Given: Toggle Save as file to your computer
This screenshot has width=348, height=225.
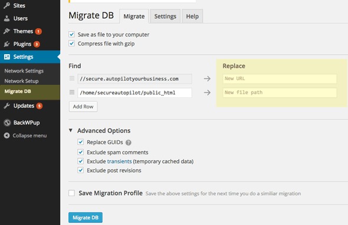Looking at the screenshot, I should click(71, 34).
